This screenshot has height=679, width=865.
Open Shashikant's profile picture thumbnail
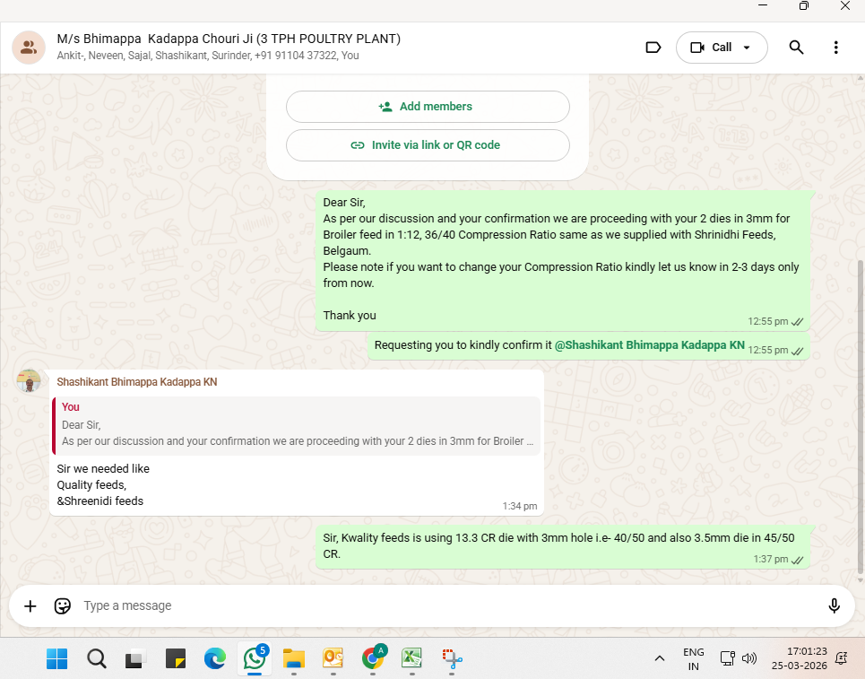point(30,383)
